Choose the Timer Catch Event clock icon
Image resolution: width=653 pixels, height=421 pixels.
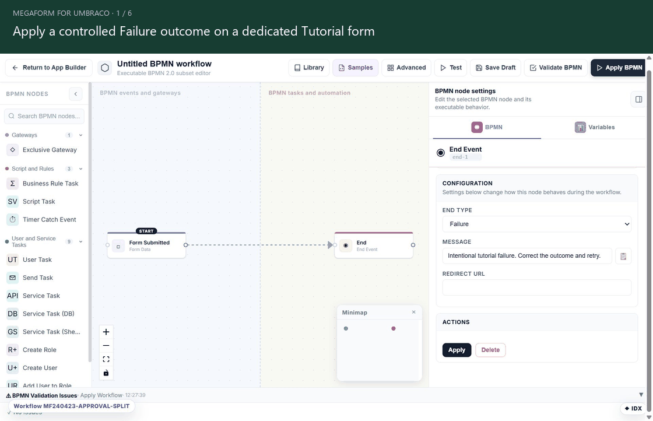[12, 219]
